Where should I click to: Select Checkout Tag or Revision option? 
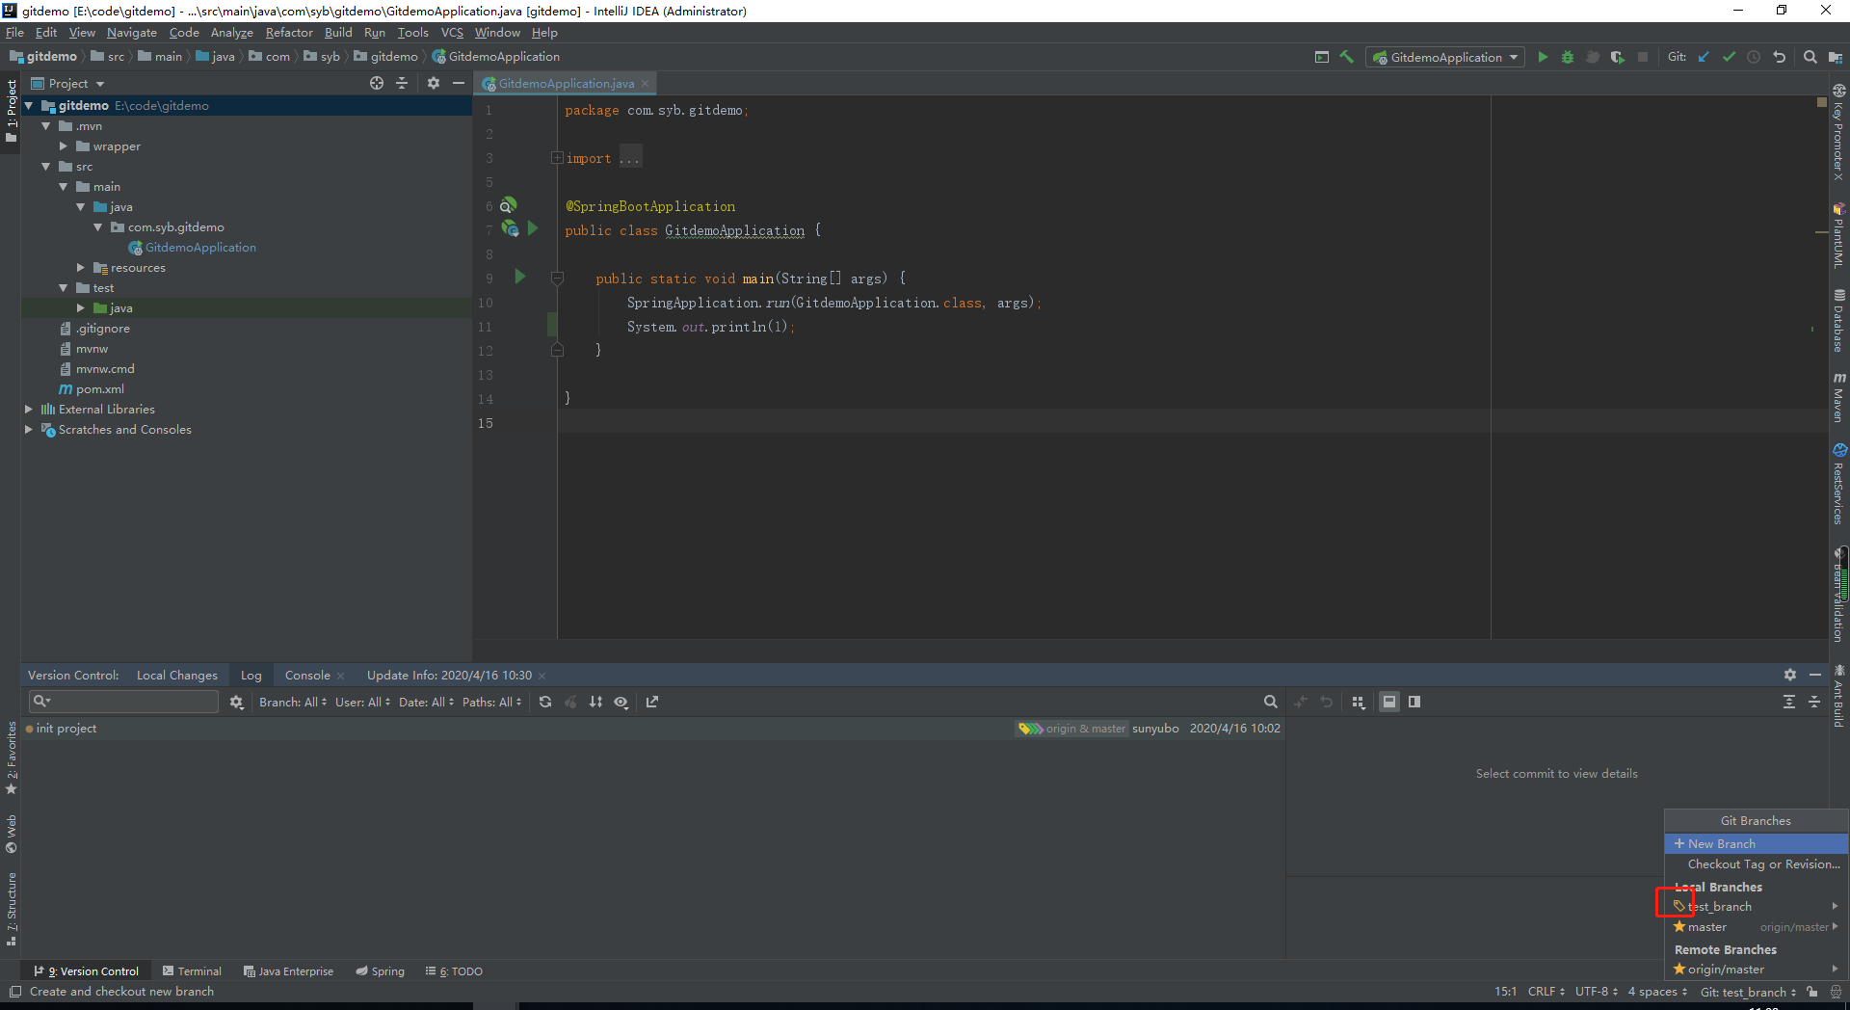click(x=1756, y=864)
